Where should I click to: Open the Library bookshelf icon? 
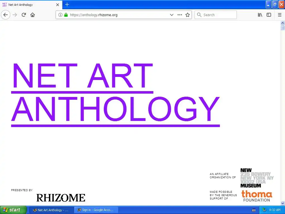[x=260, y=15]
